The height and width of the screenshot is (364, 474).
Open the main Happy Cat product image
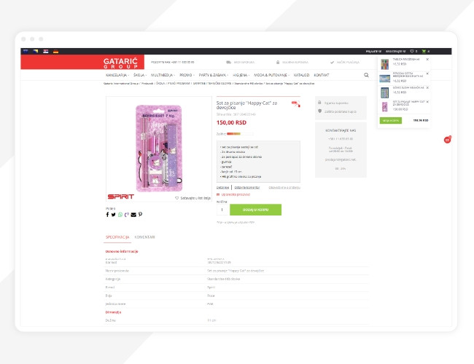click(159, 149)
